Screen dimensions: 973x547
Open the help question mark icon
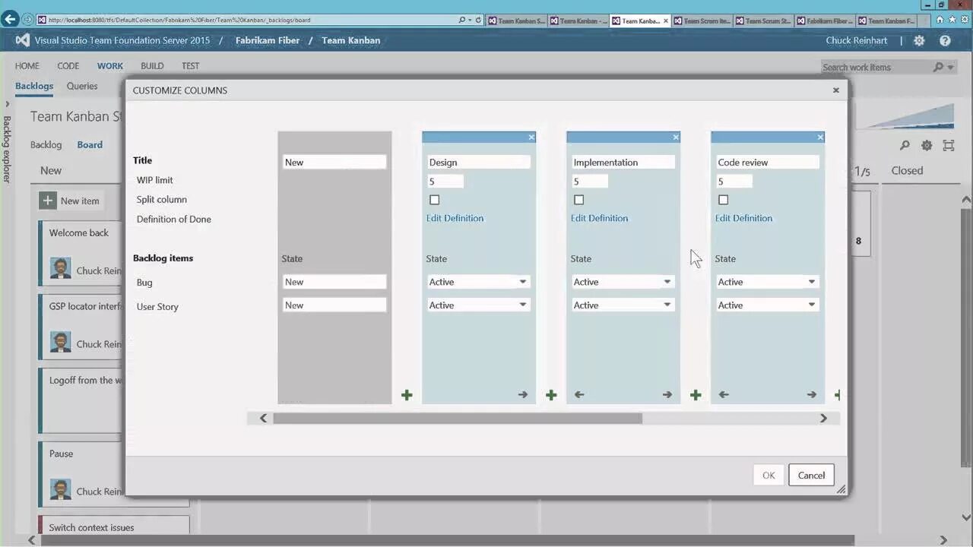tap(945, 41)
